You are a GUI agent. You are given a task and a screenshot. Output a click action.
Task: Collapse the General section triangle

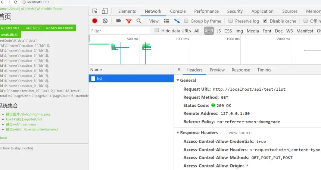tap(178, 81)
